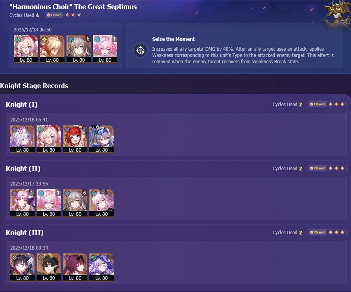
Task: Select the black-haired horned character in Knight (III) team
Action: tap(49, 267)
